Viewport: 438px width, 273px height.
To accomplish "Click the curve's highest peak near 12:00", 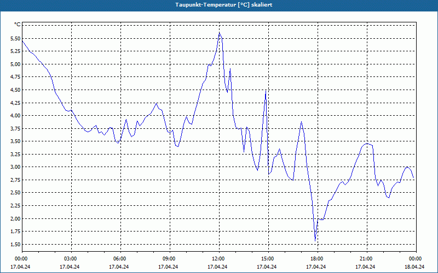I will point(220,33).
